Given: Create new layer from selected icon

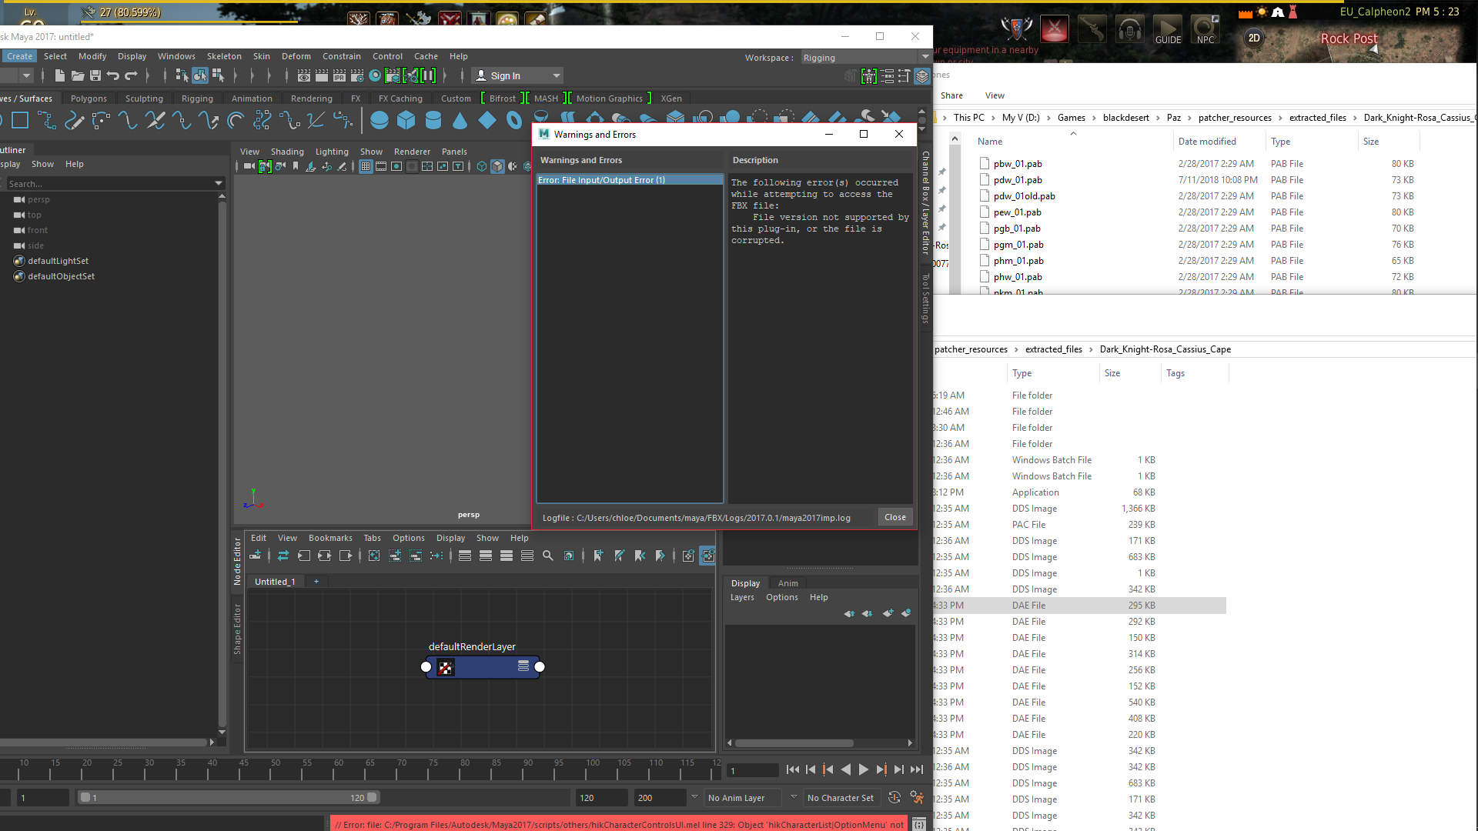Looking at the screenshot, I should tap(905, 613).
